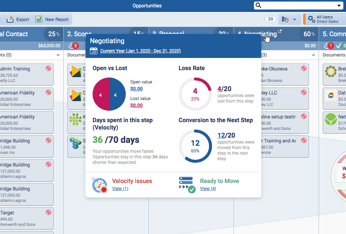Click the first Scope card company logo
The width and height of the screenshot is (346, 234).
point(75,71)
